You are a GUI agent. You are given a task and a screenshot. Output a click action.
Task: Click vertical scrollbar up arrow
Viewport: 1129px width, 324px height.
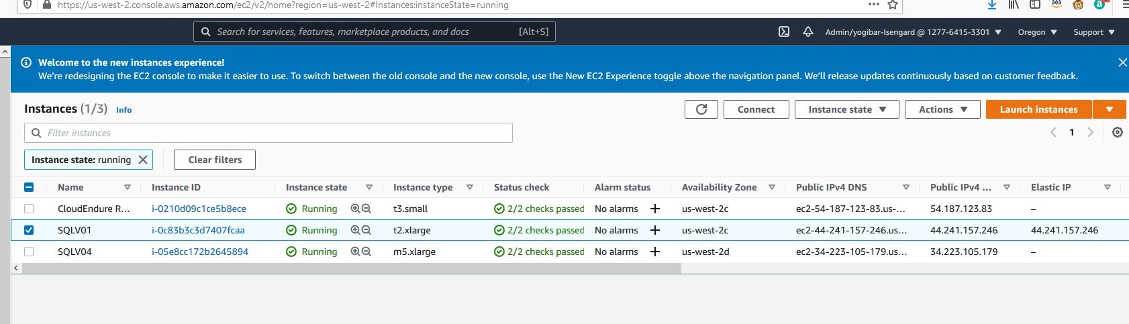click(x=5, y=51)
